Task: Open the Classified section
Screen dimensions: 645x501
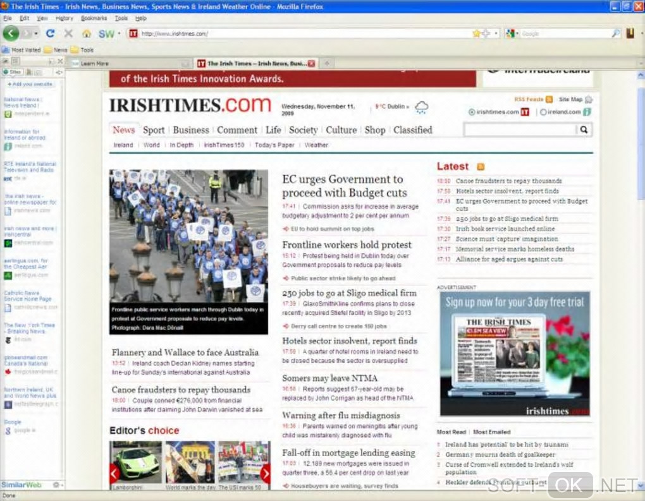Action: pyautogui.click(x=412, y=130)
